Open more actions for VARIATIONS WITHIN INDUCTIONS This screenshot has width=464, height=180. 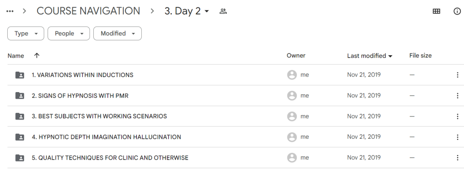click(x=457, y=75)
